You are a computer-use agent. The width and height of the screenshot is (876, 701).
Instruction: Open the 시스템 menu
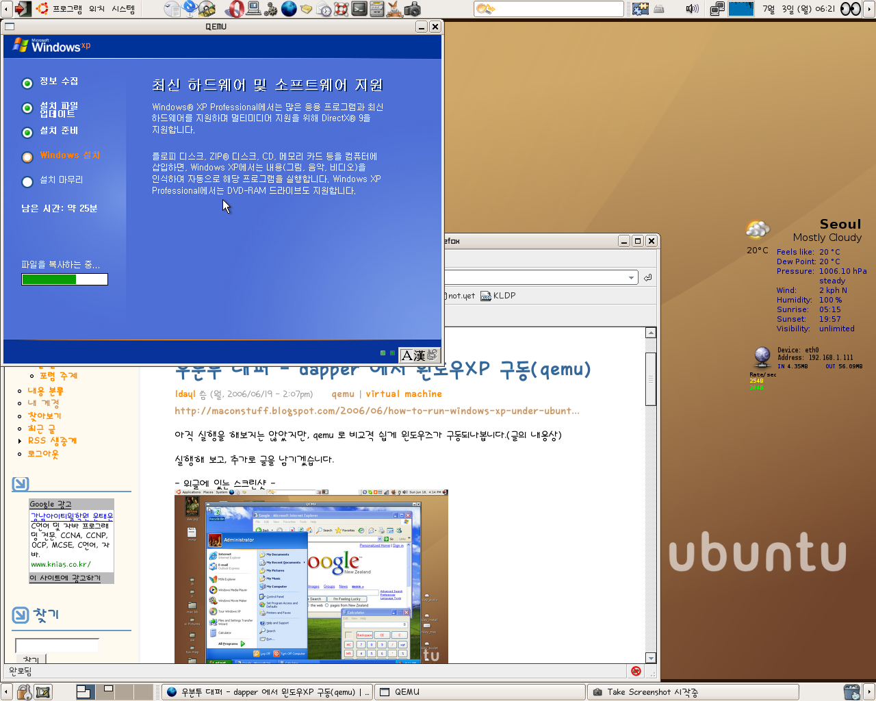click(123, 9)
